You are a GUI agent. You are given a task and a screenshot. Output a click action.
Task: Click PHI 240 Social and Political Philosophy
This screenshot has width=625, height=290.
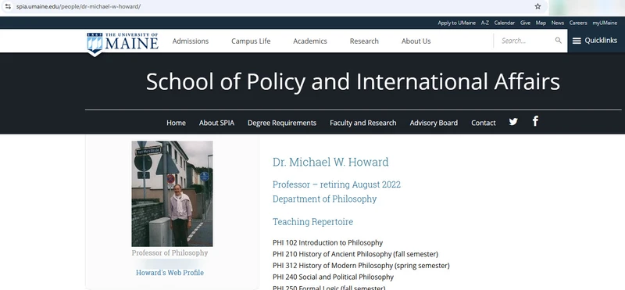click(333, 277)
